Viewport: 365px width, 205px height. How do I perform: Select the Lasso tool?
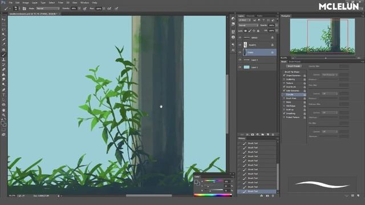pyautogui.click(x=3, y=30)
